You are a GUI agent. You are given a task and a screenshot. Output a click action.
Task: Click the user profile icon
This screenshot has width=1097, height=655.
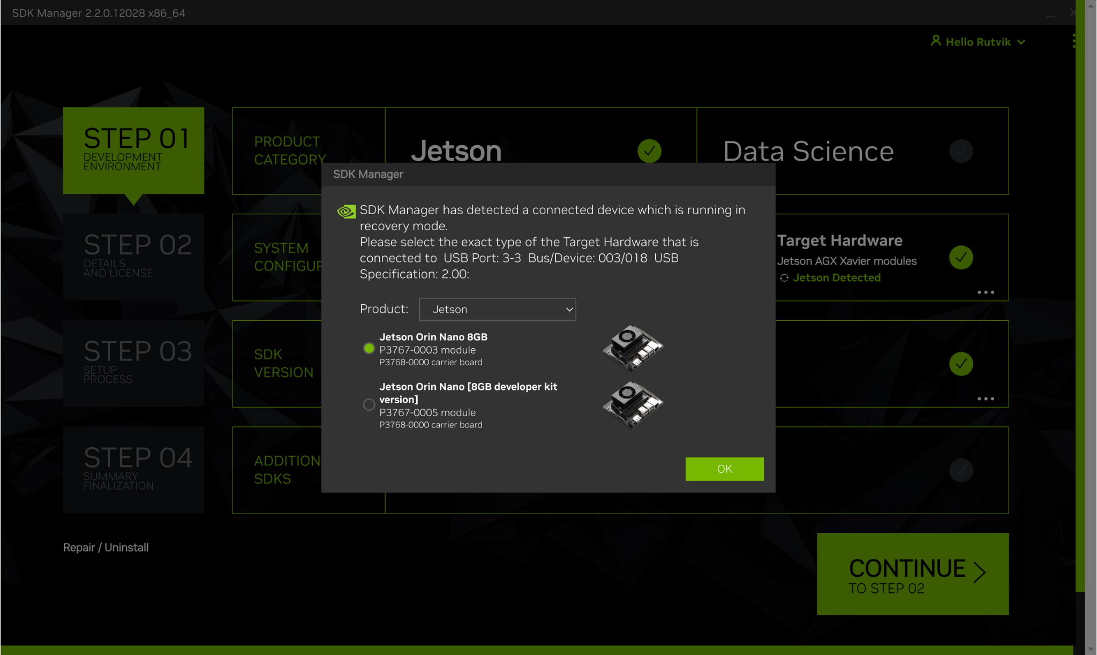935,41
